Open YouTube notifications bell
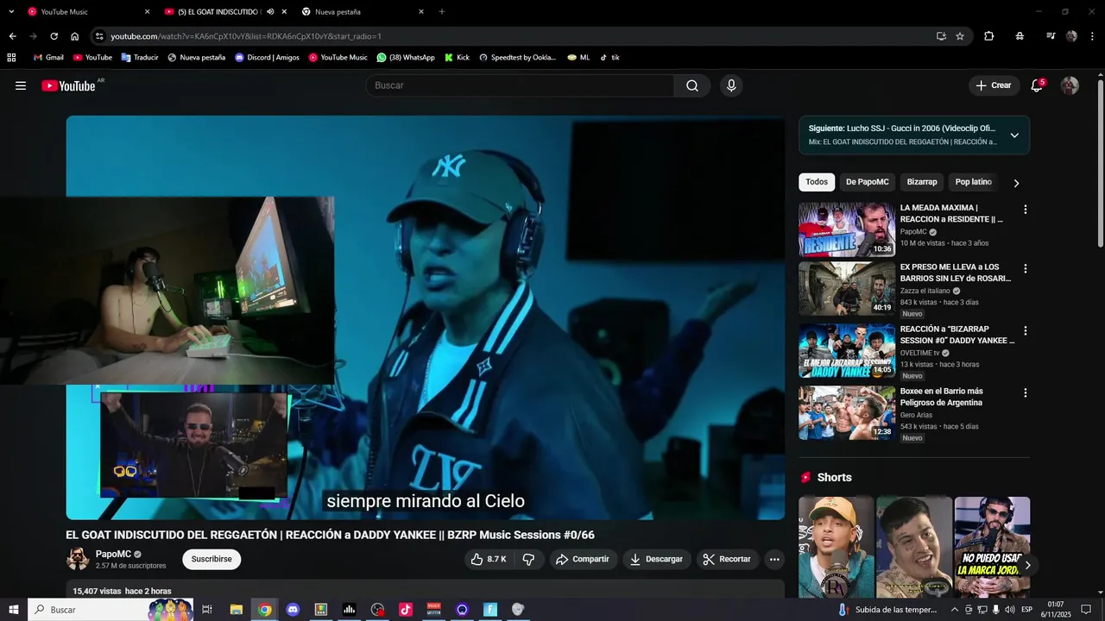Screen dimensions: 1105x621 1037,85
